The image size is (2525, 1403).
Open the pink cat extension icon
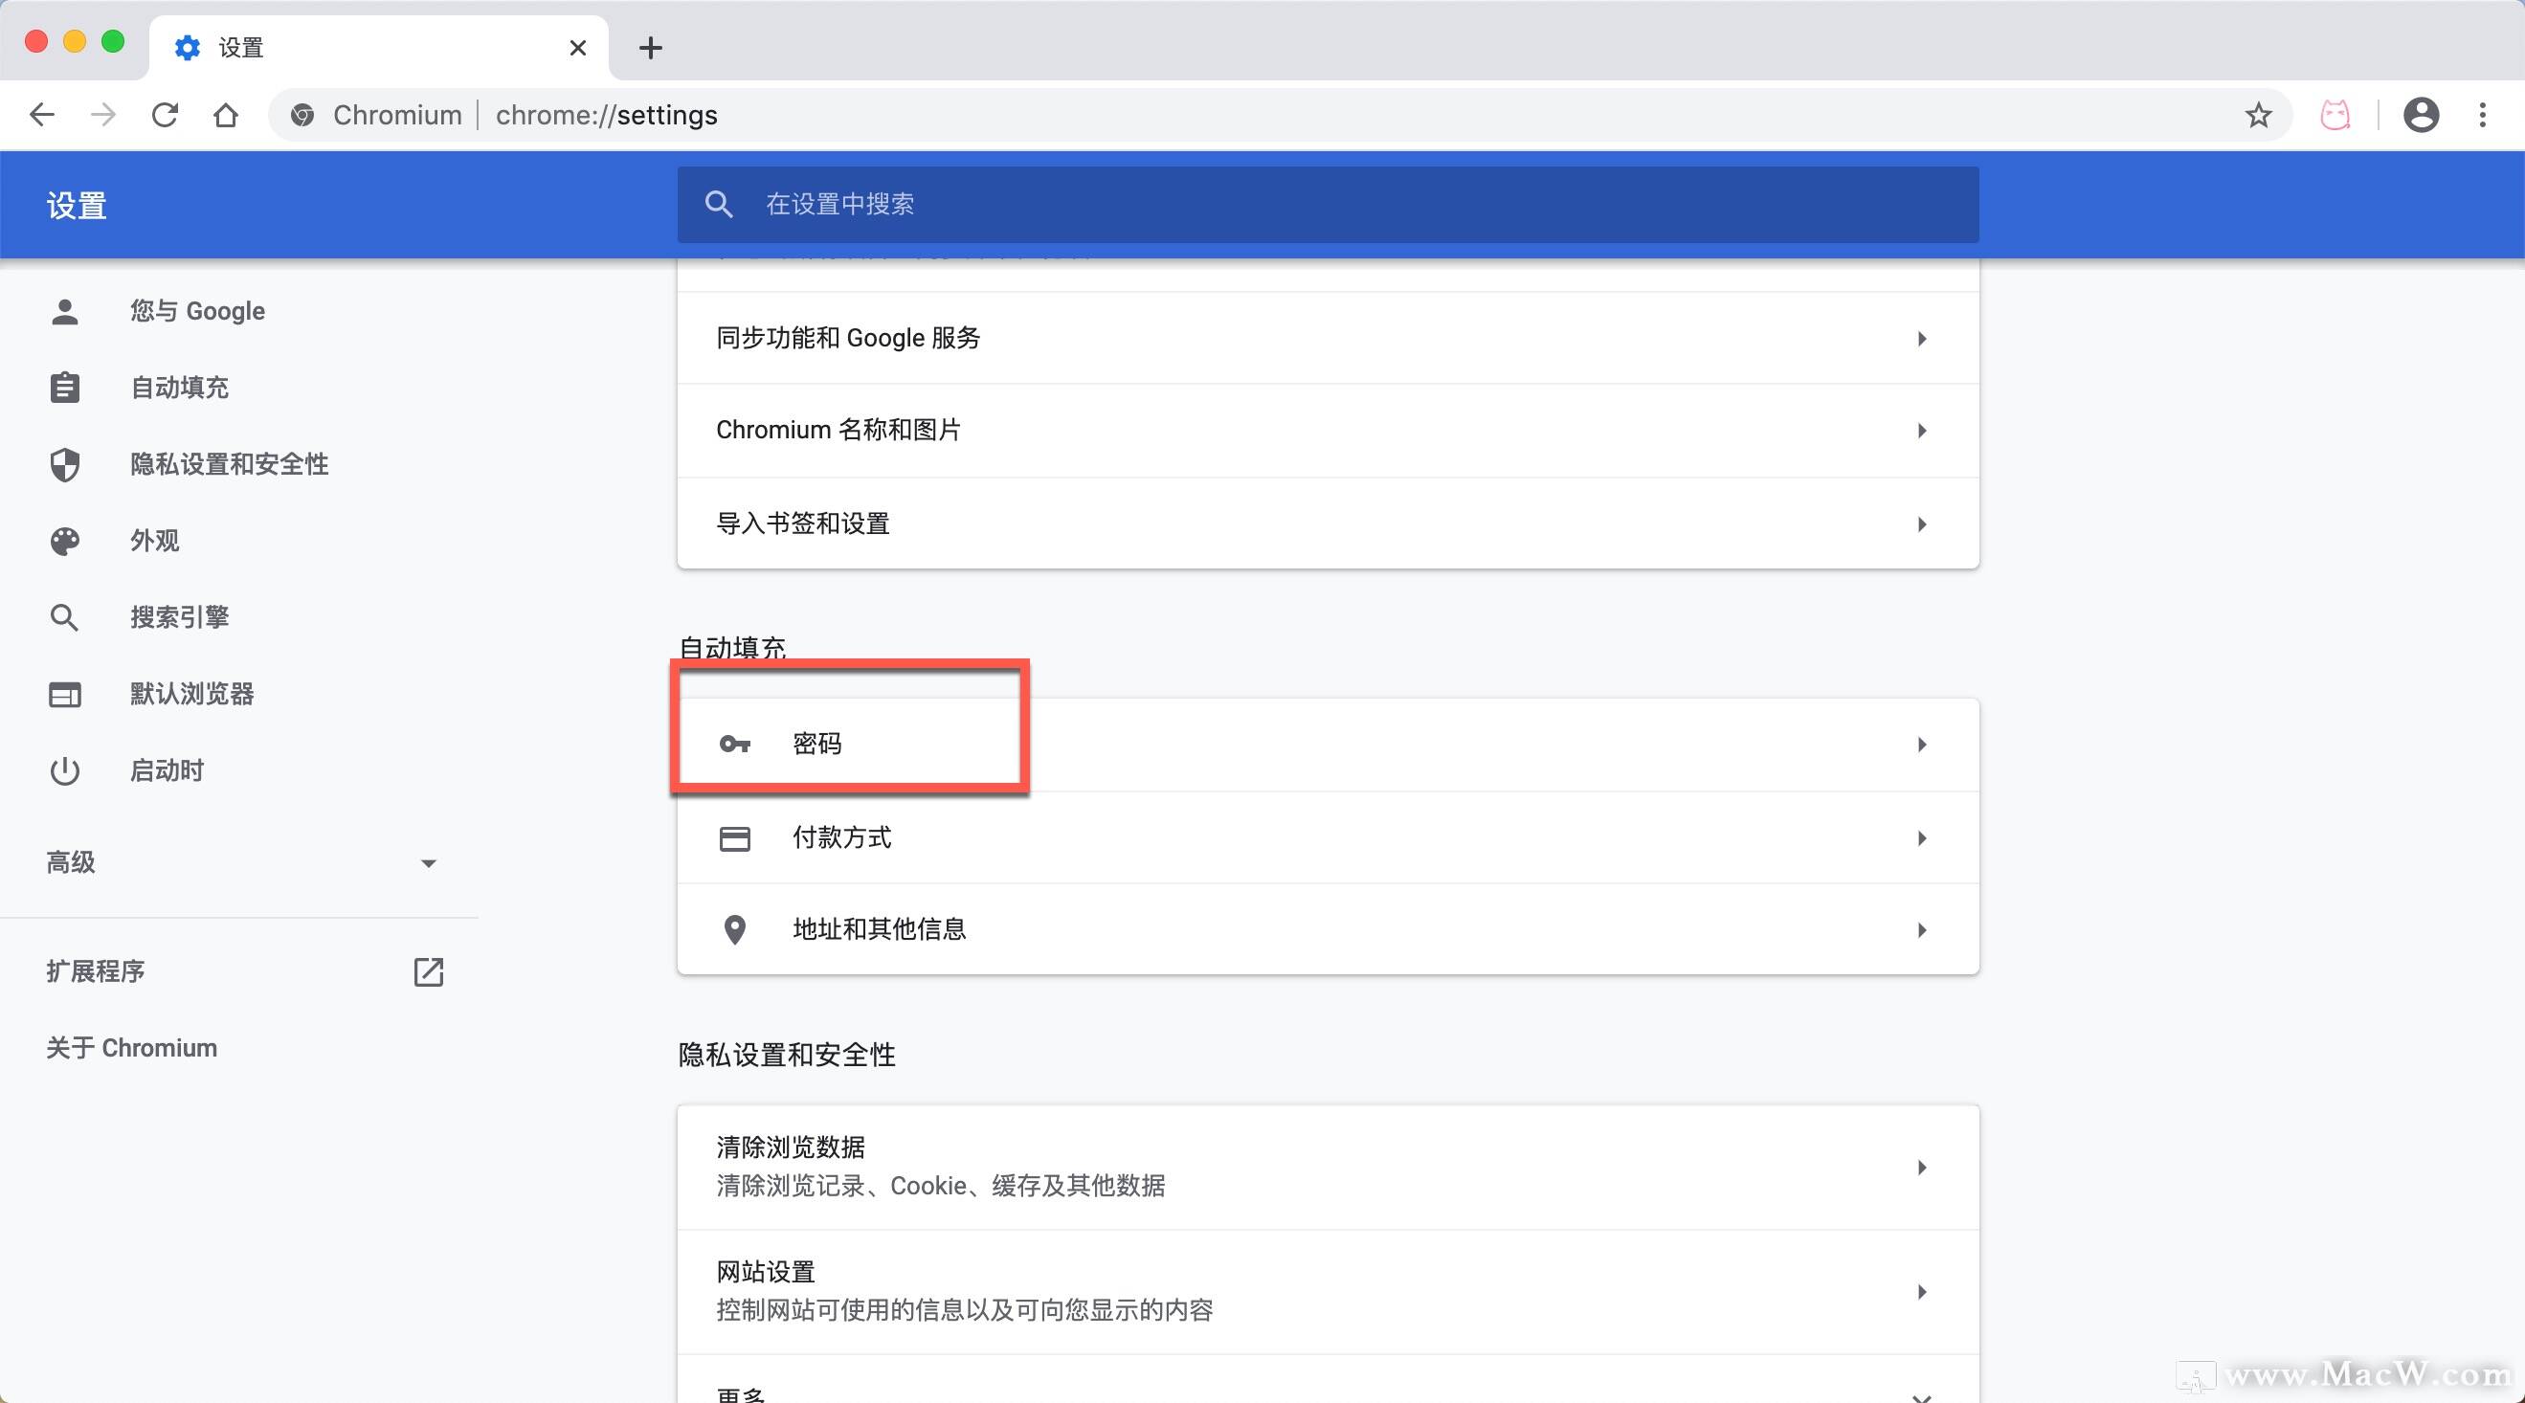click(2335, 115)
